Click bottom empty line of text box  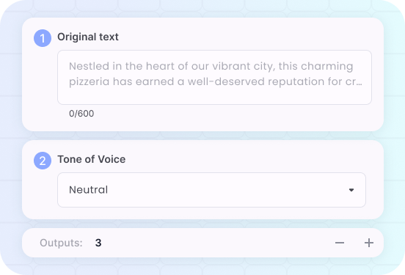click(x=214, y=96)
